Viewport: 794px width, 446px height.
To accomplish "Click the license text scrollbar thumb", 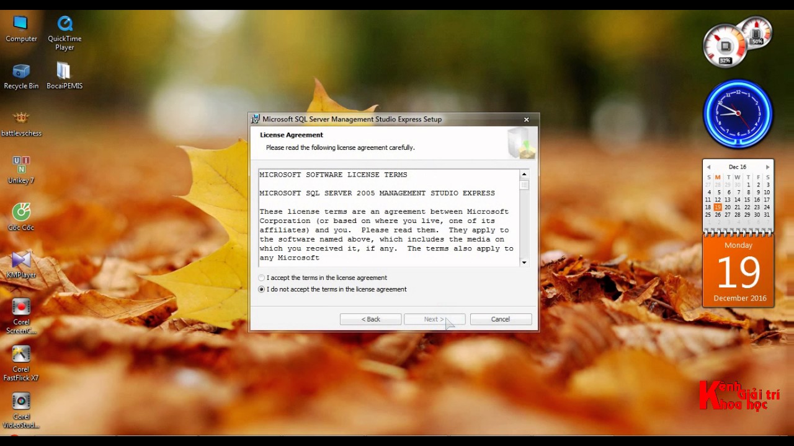I will tap(524, 185).
